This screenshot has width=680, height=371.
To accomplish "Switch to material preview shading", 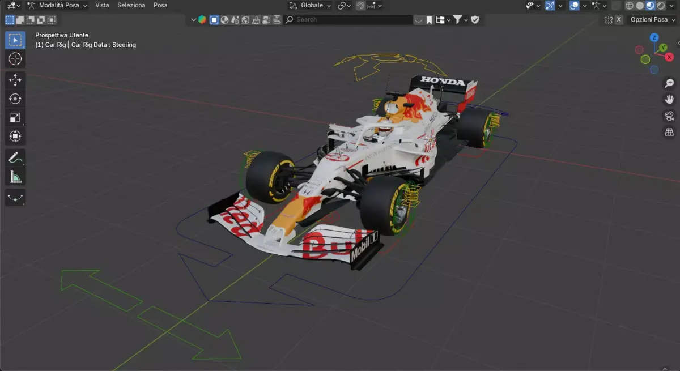I will [651, 6].
